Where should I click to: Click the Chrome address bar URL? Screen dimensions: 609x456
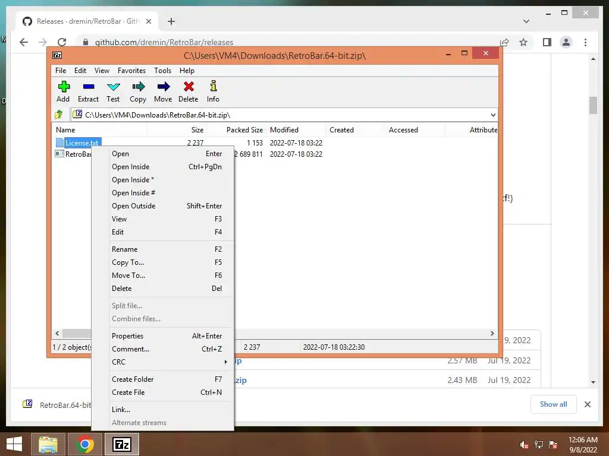pos(164,42)
